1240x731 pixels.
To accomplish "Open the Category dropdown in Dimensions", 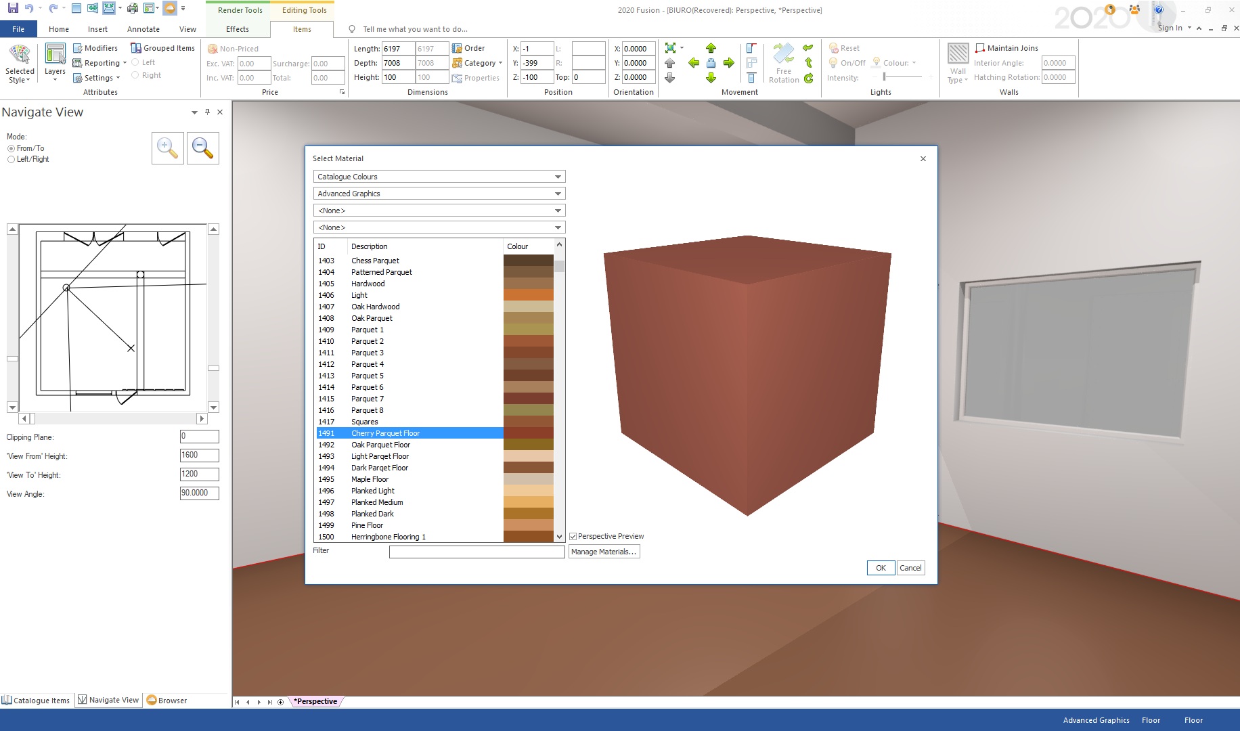I will click(x=478, y=63).
